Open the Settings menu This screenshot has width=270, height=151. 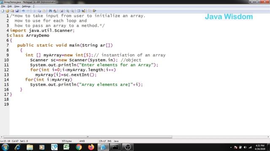click(26, 6)
